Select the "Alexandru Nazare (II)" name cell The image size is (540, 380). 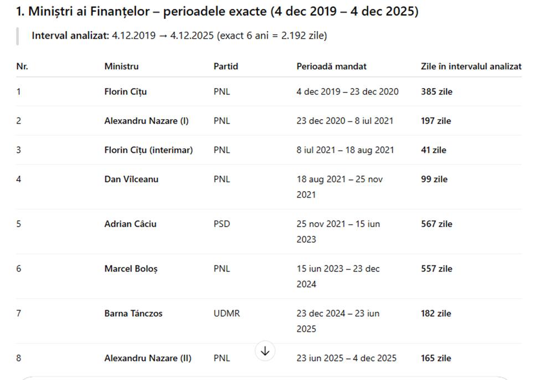(x=148, y=358)
